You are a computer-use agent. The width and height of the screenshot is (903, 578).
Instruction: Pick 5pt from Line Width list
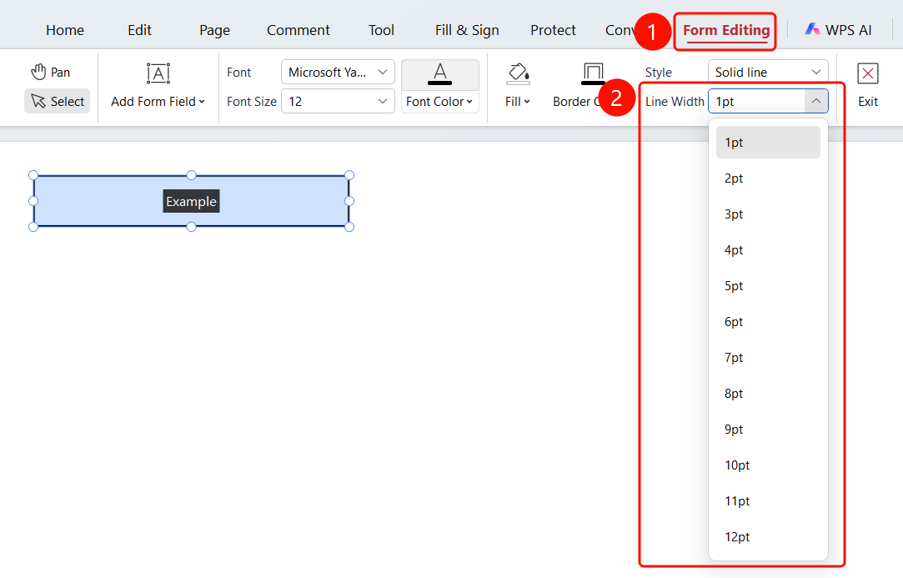click(x=768, y=286)
